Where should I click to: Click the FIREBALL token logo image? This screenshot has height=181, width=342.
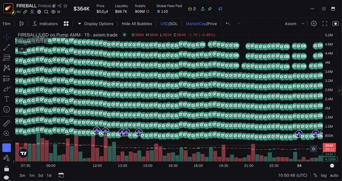click(x=8, y=9)
